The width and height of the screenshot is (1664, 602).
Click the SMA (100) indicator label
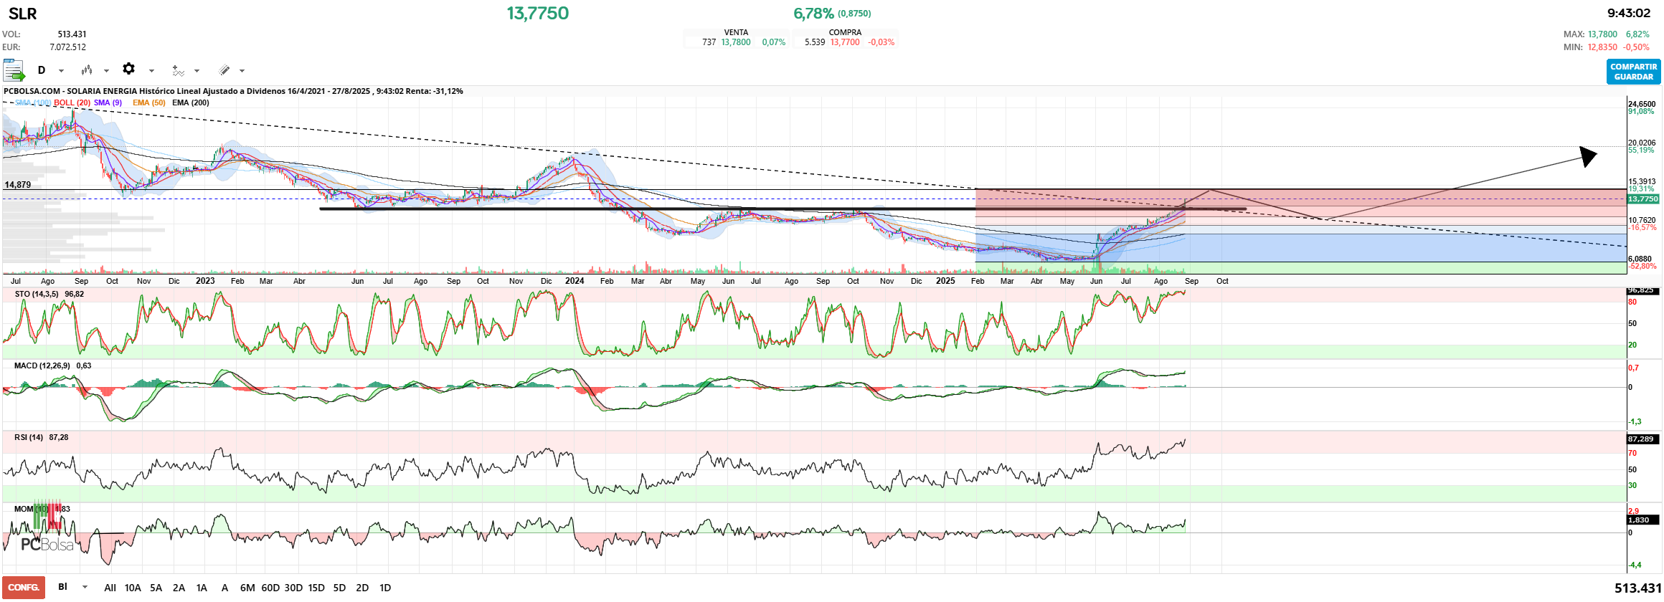pos(33,102)
